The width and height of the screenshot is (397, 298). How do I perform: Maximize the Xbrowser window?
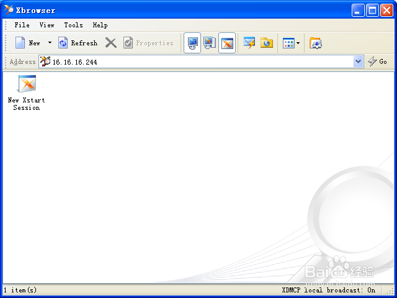pyautogui.click(x=372, y=11)
